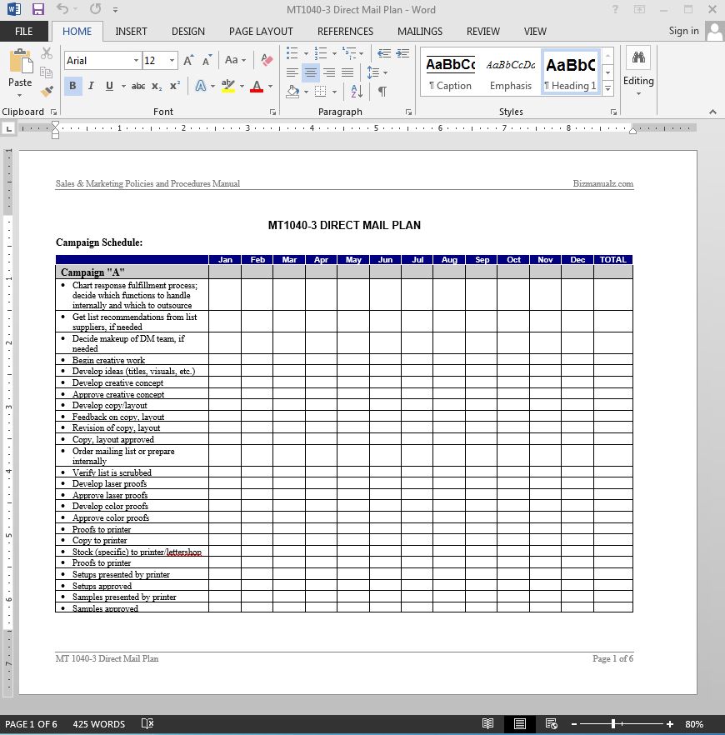
Task: Open the Arial font name dropdown
Action: 136,61
